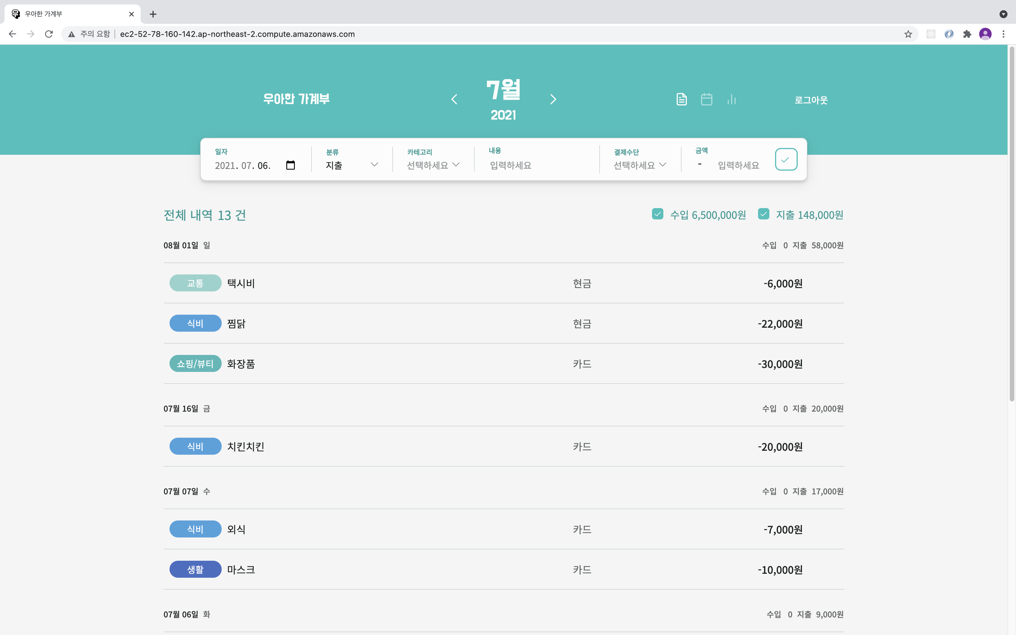Click the Chrome extensions puzzle icon
1016x635 pixels.
coord(967,34)
